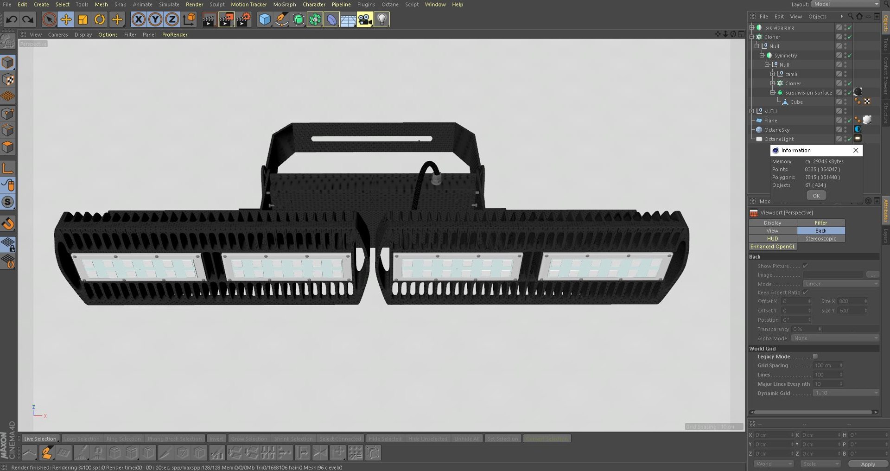Click OK in the Information dialog

[816, 196]
